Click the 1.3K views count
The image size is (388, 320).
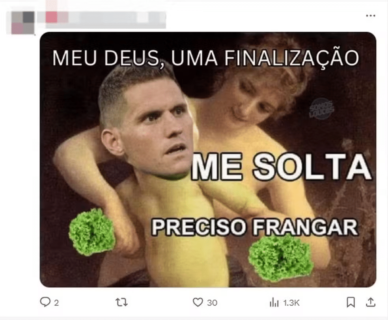[291, 303]
